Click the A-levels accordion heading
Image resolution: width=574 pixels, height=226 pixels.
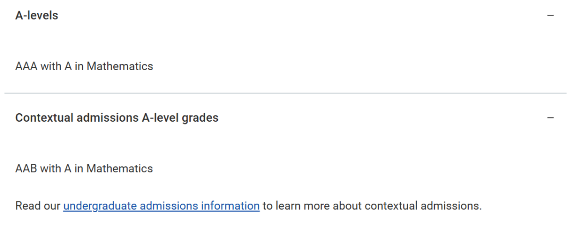click(x=37, y=15)
